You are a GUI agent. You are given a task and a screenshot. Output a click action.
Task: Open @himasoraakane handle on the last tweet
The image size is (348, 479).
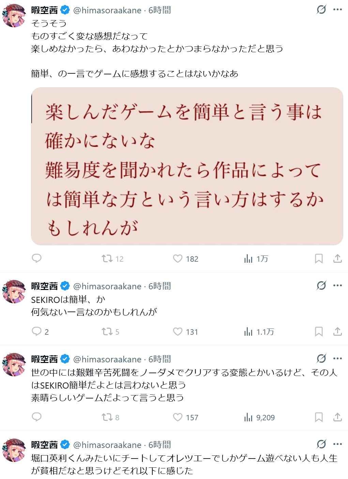point(107,445)
